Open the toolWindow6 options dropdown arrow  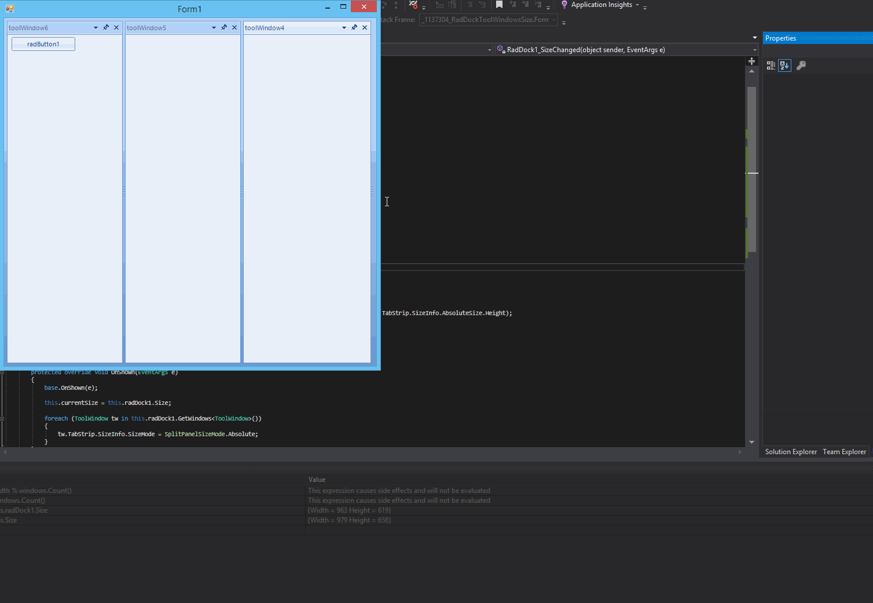(x=96, y=27)
